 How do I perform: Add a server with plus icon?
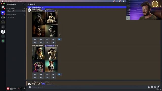click(3, 36)
